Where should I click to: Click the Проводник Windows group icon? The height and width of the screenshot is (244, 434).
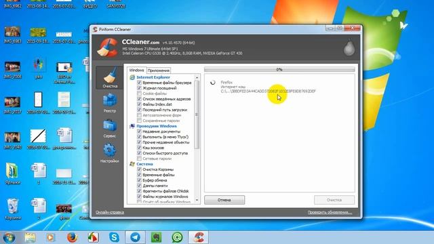point(132,126)
